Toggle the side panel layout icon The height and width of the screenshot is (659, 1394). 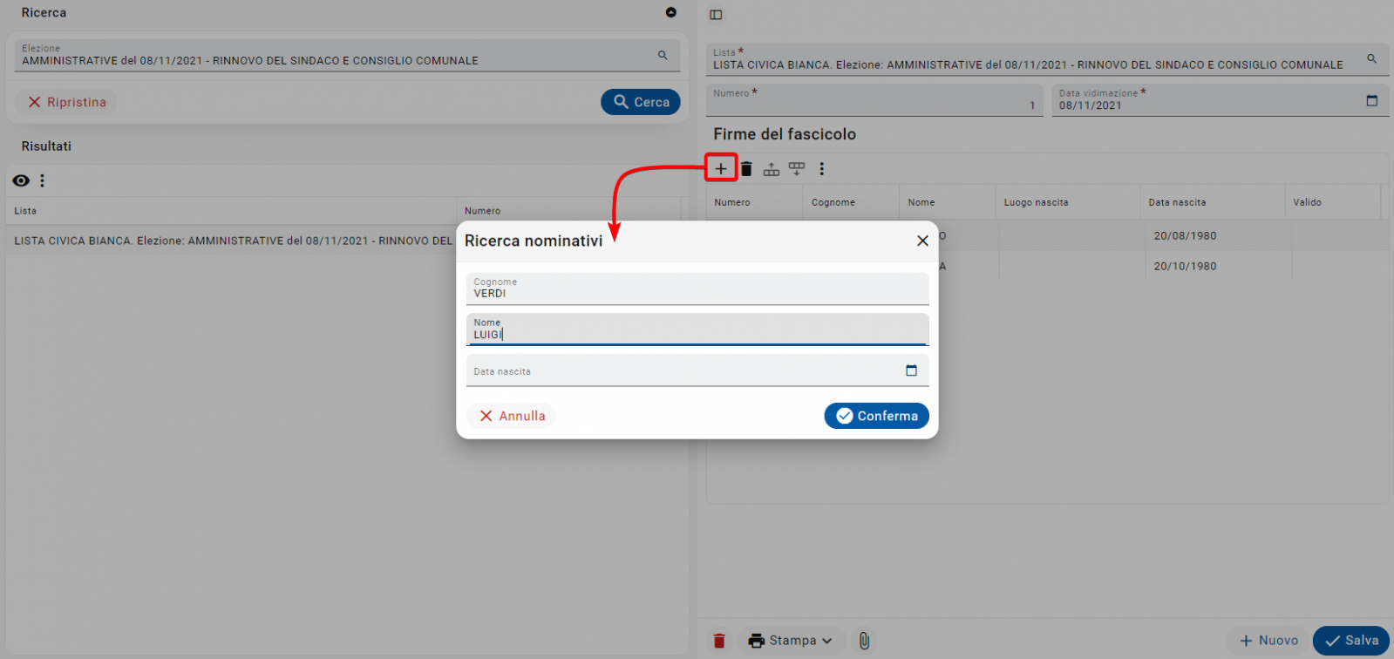click(x=716, y=14)
